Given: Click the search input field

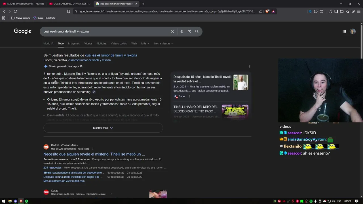Looking at the screenshot, I should [x=105, y=31].
